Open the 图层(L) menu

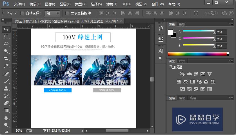(x=65, y=4)
